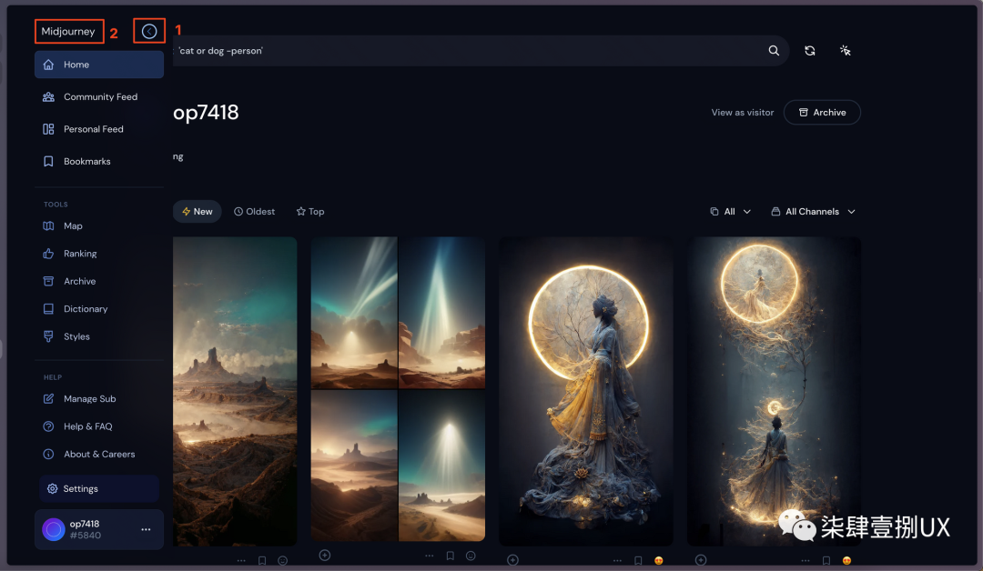
Task: Expand the All filter dropdown
Action: [x=730, y=212]
